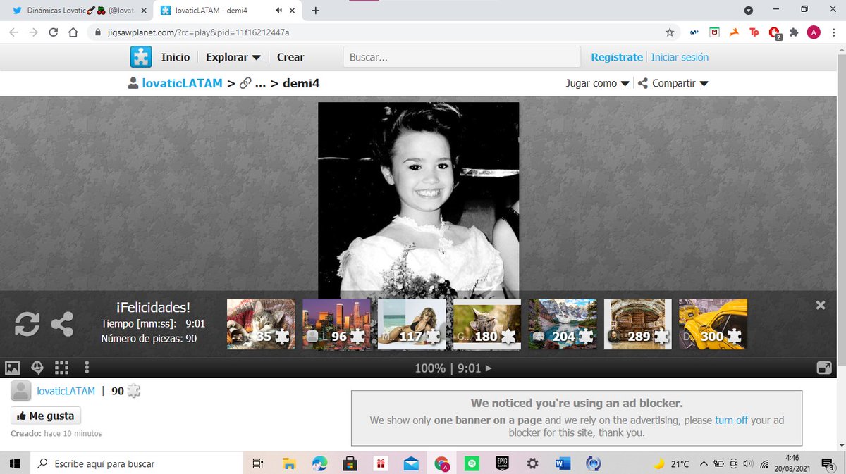Screen dimensions: 846x474
Task: Click the red Opera extension icon with badge 2
Action: (775, 32)
